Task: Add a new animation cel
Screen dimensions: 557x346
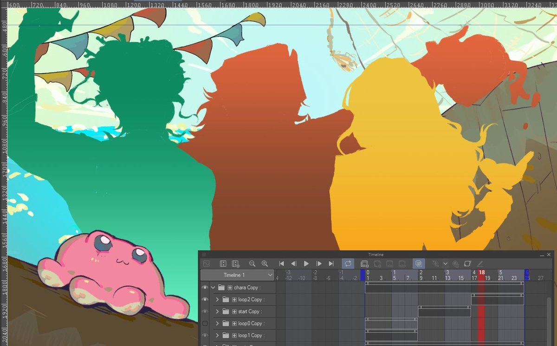Action: (377, 263)
